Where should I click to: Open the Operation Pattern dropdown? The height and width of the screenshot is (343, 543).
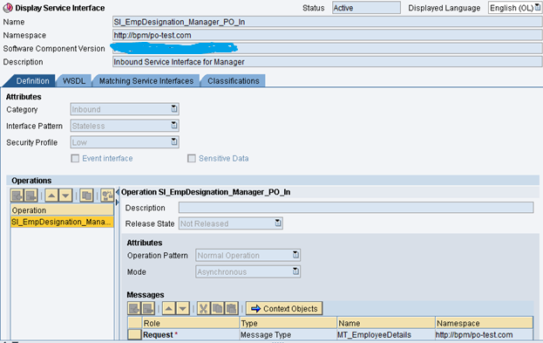click(295, 255)
